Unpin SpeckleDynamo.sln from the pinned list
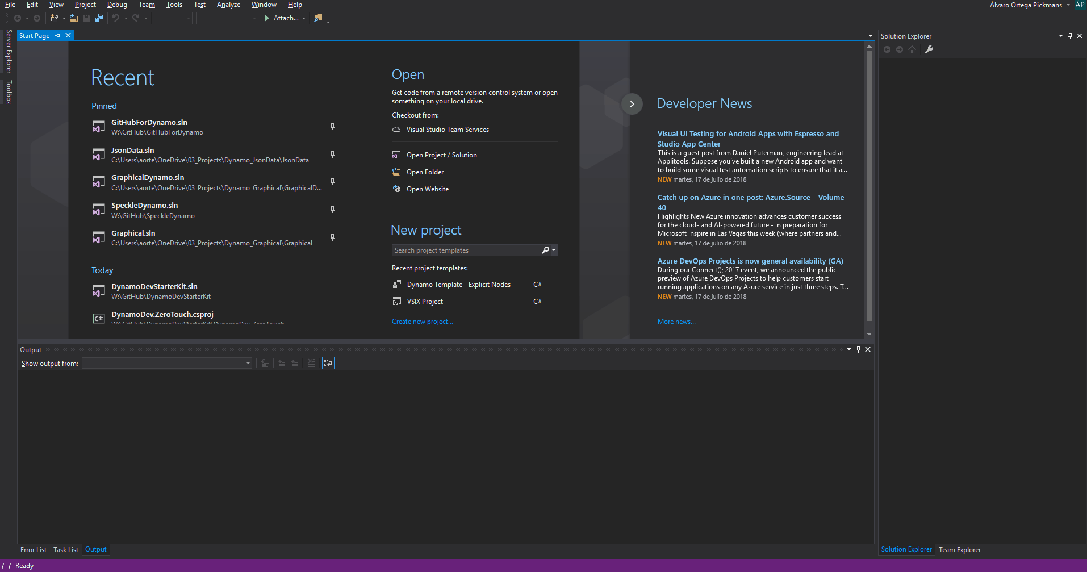This screenshot has width=1087, height=572. (x=332, y=210)
